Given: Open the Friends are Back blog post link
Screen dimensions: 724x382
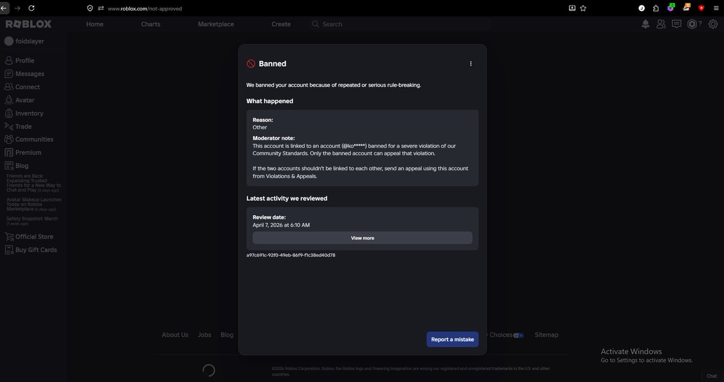Looking at the screenshot, I should (x=34, y=184).
